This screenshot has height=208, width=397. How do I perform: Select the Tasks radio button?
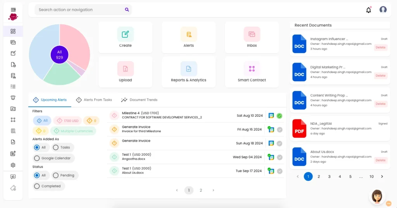click(56, 147)
